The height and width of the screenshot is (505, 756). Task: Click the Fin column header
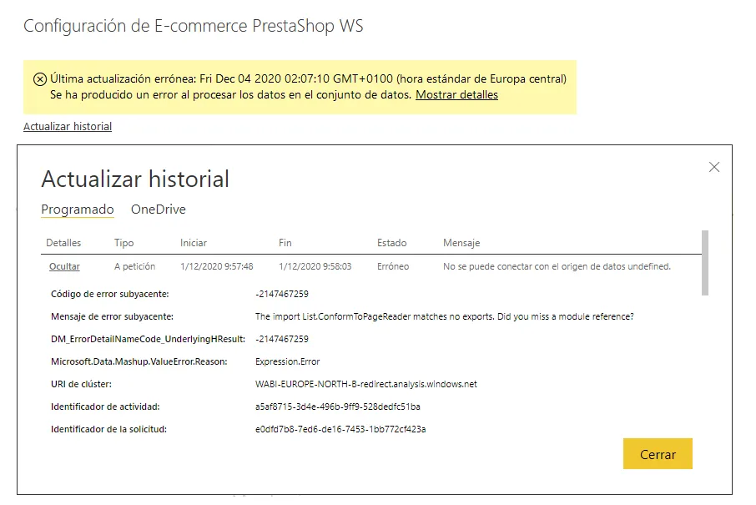point(285,243)
